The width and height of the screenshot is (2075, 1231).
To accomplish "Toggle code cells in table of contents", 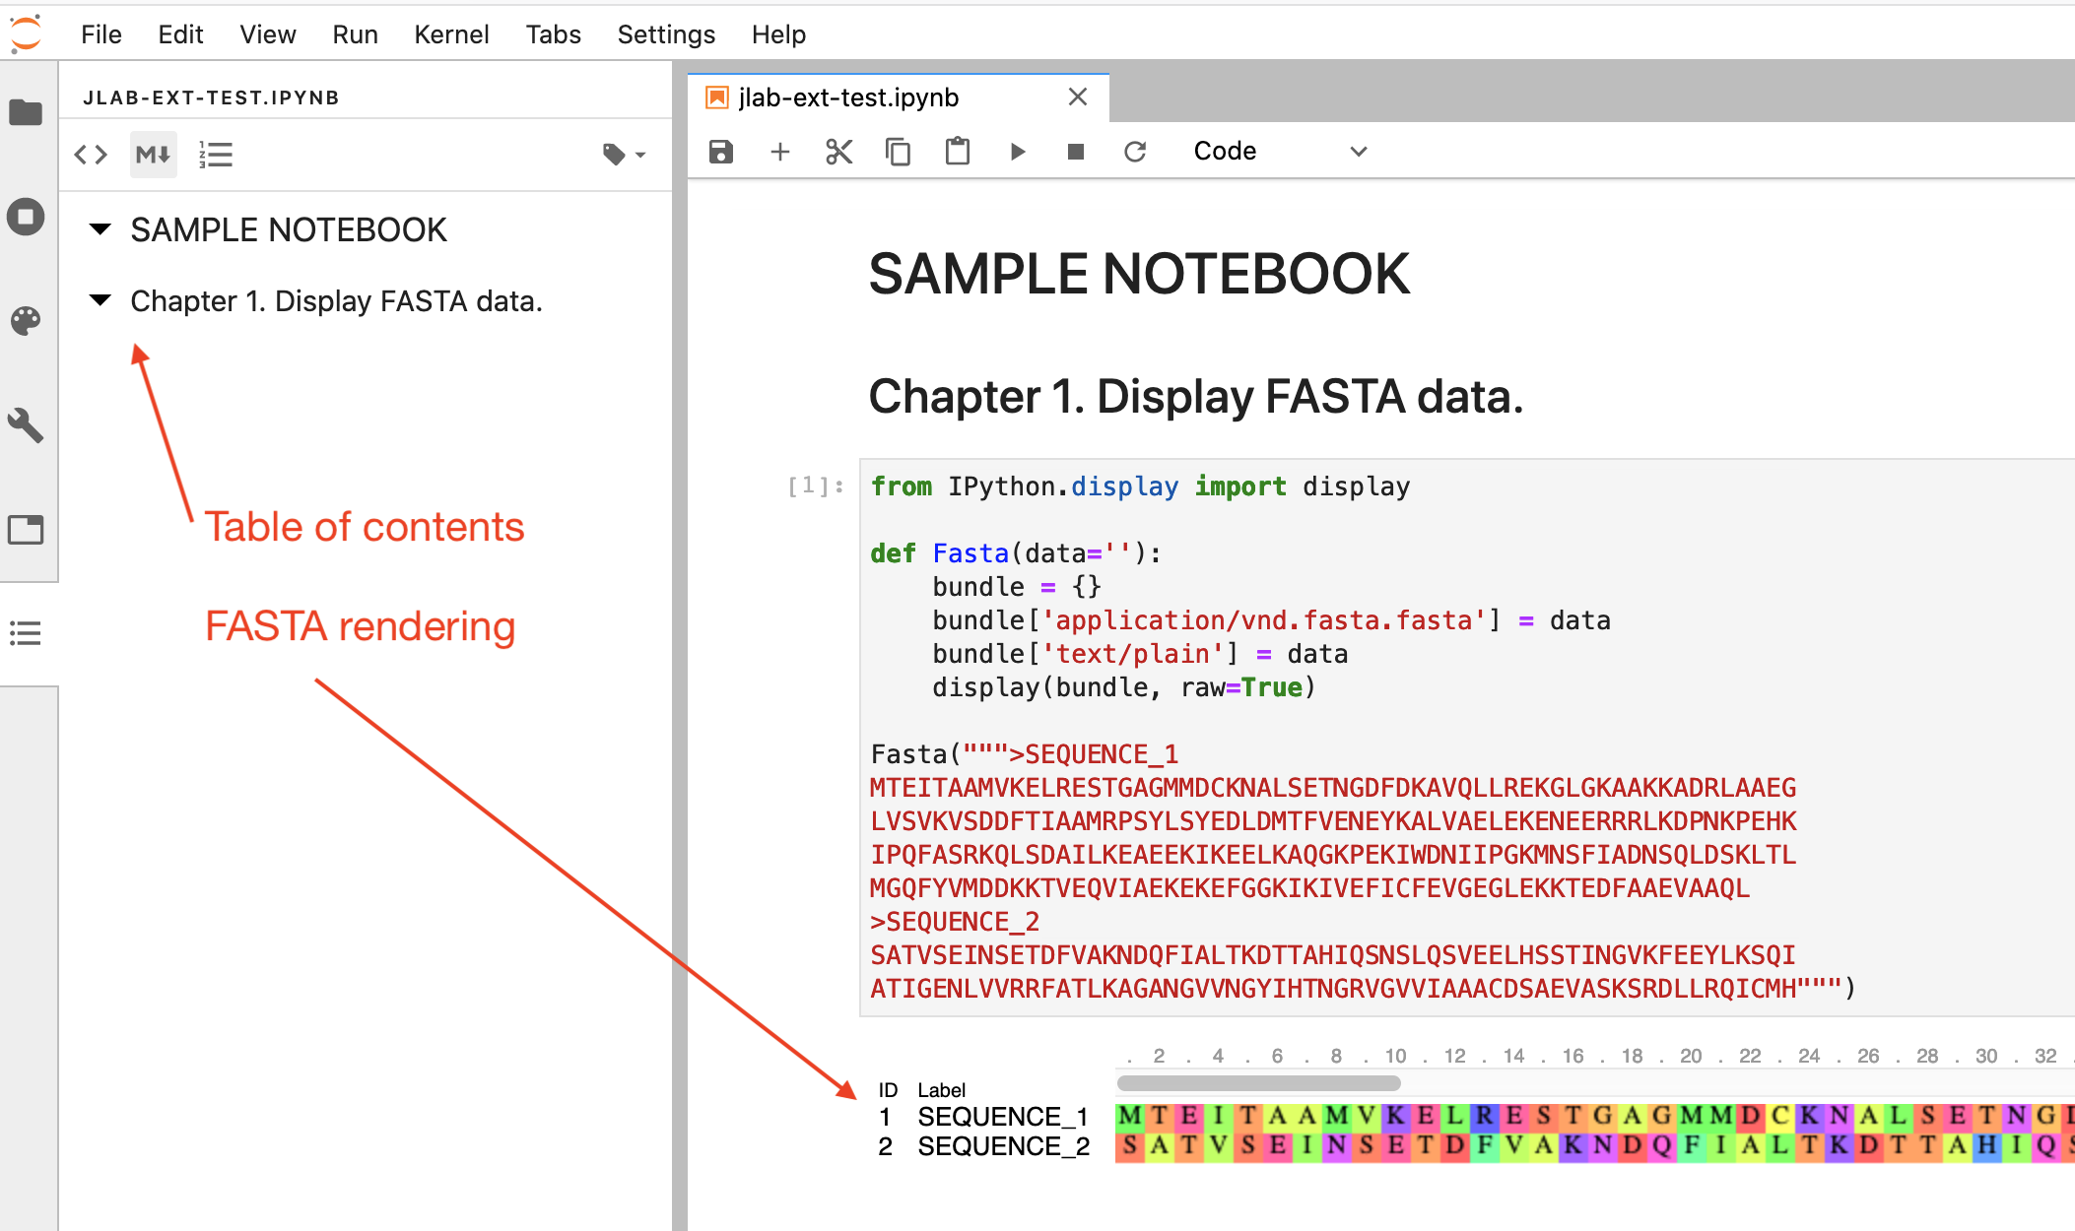I will tap(91, 155).
